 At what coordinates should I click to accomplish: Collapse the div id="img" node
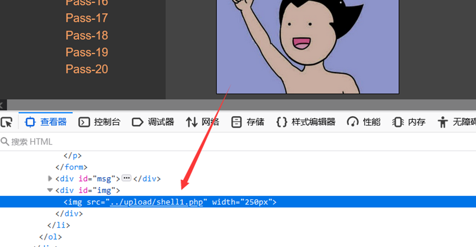50,190
